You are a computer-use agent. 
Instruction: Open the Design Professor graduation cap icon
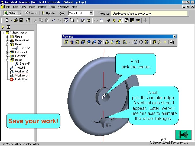click(138, 20)
